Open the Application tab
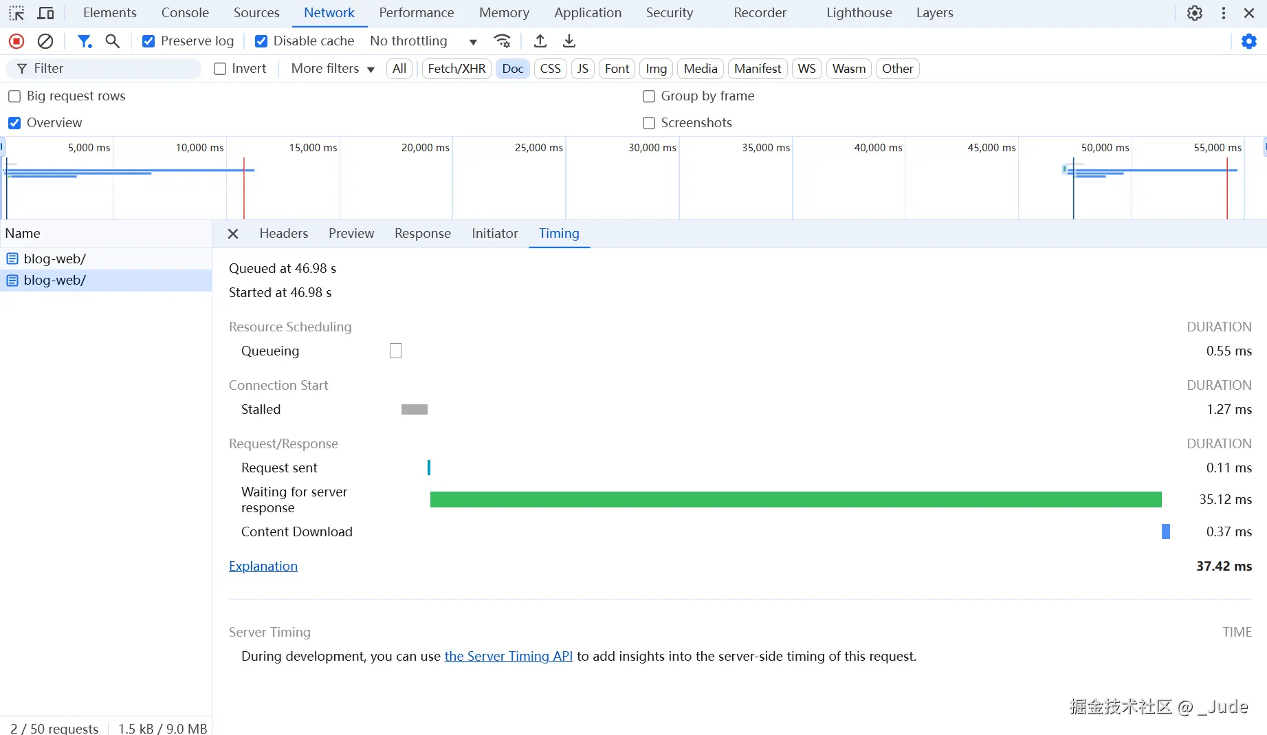 tap(588, 13)
